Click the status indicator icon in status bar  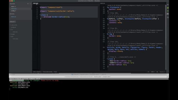[157, 72]
